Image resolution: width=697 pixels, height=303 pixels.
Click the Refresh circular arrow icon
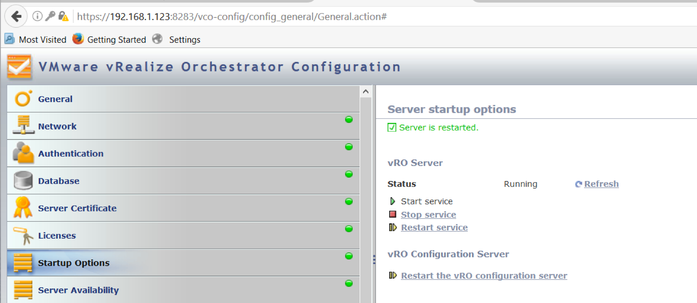pyautogui.click(x=579, y=184)
